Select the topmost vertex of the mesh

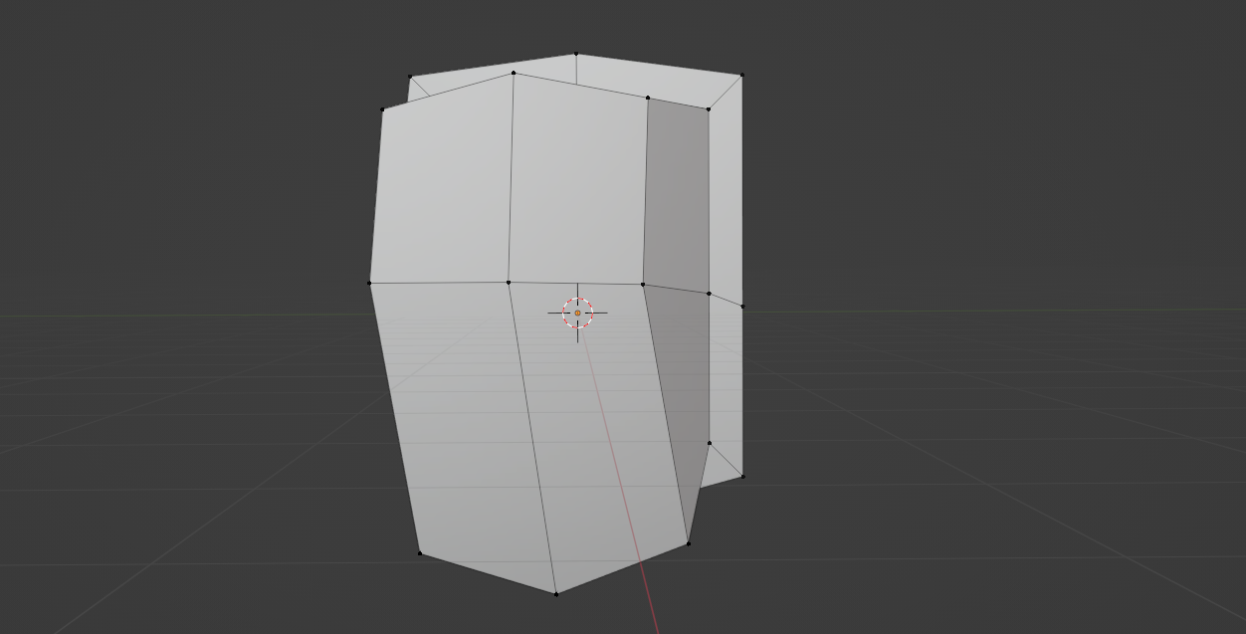coord(575,54)
